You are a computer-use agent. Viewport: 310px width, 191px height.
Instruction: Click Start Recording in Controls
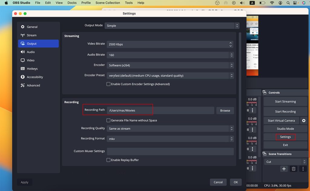click(x=285, y=111)
